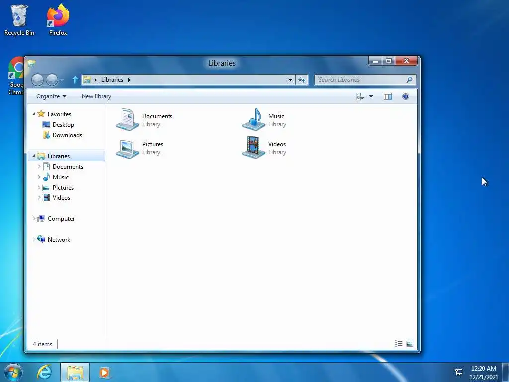Open the address bar history dropdown
This screenshot has height=382, width=509.
tap(290, 80)
